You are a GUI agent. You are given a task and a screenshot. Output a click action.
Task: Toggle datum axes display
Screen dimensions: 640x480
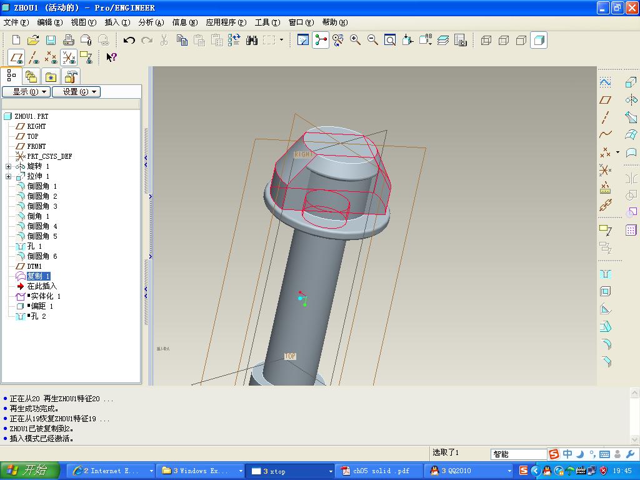click(x=34, y=57)
